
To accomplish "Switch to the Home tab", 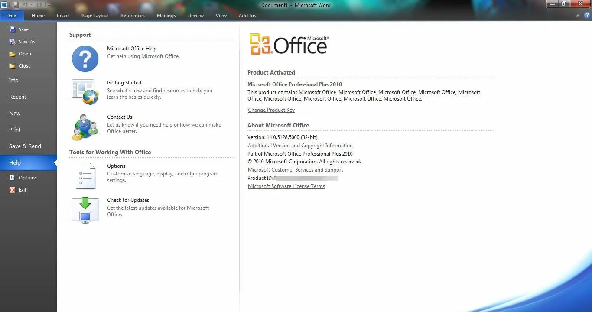I will tap(38, 16).
